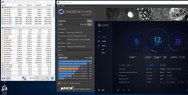Select ranking row Core i7-4770K CPU 822
Image resolution: width=188 pixels, height=95 pixels.
75,66
